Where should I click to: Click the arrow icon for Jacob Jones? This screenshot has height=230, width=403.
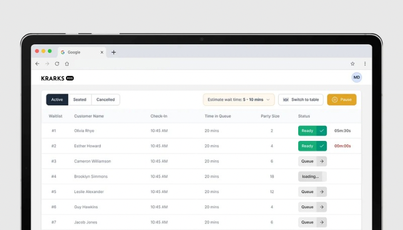(322, 223)
